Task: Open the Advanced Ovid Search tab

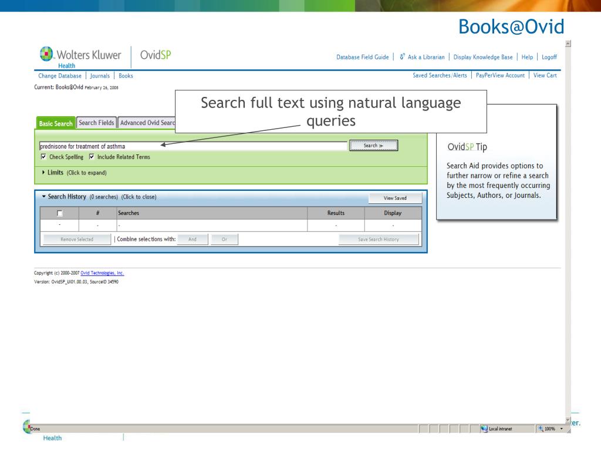Action: 147,123
